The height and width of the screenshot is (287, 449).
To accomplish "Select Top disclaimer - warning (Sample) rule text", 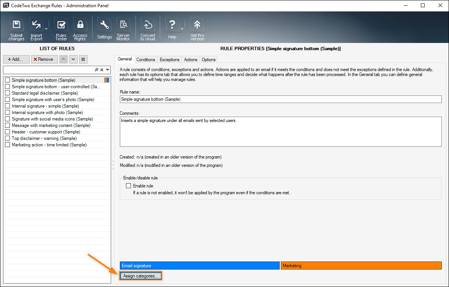I will click(44, 138).
